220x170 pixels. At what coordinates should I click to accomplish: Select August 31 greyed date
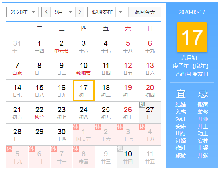17,46
